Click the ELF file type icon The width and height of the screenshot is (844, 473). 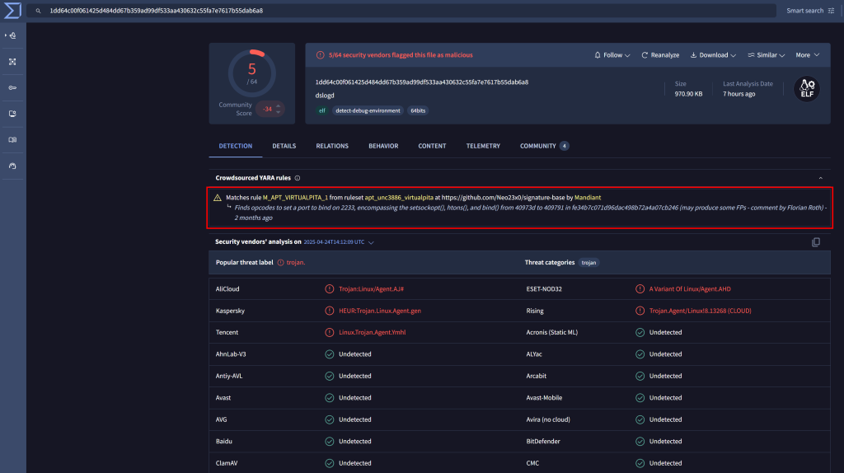coord(806,89)
